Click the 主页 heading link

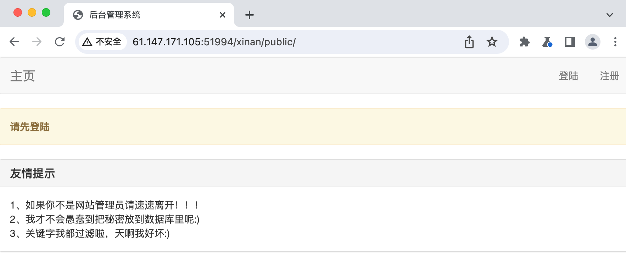22,76
